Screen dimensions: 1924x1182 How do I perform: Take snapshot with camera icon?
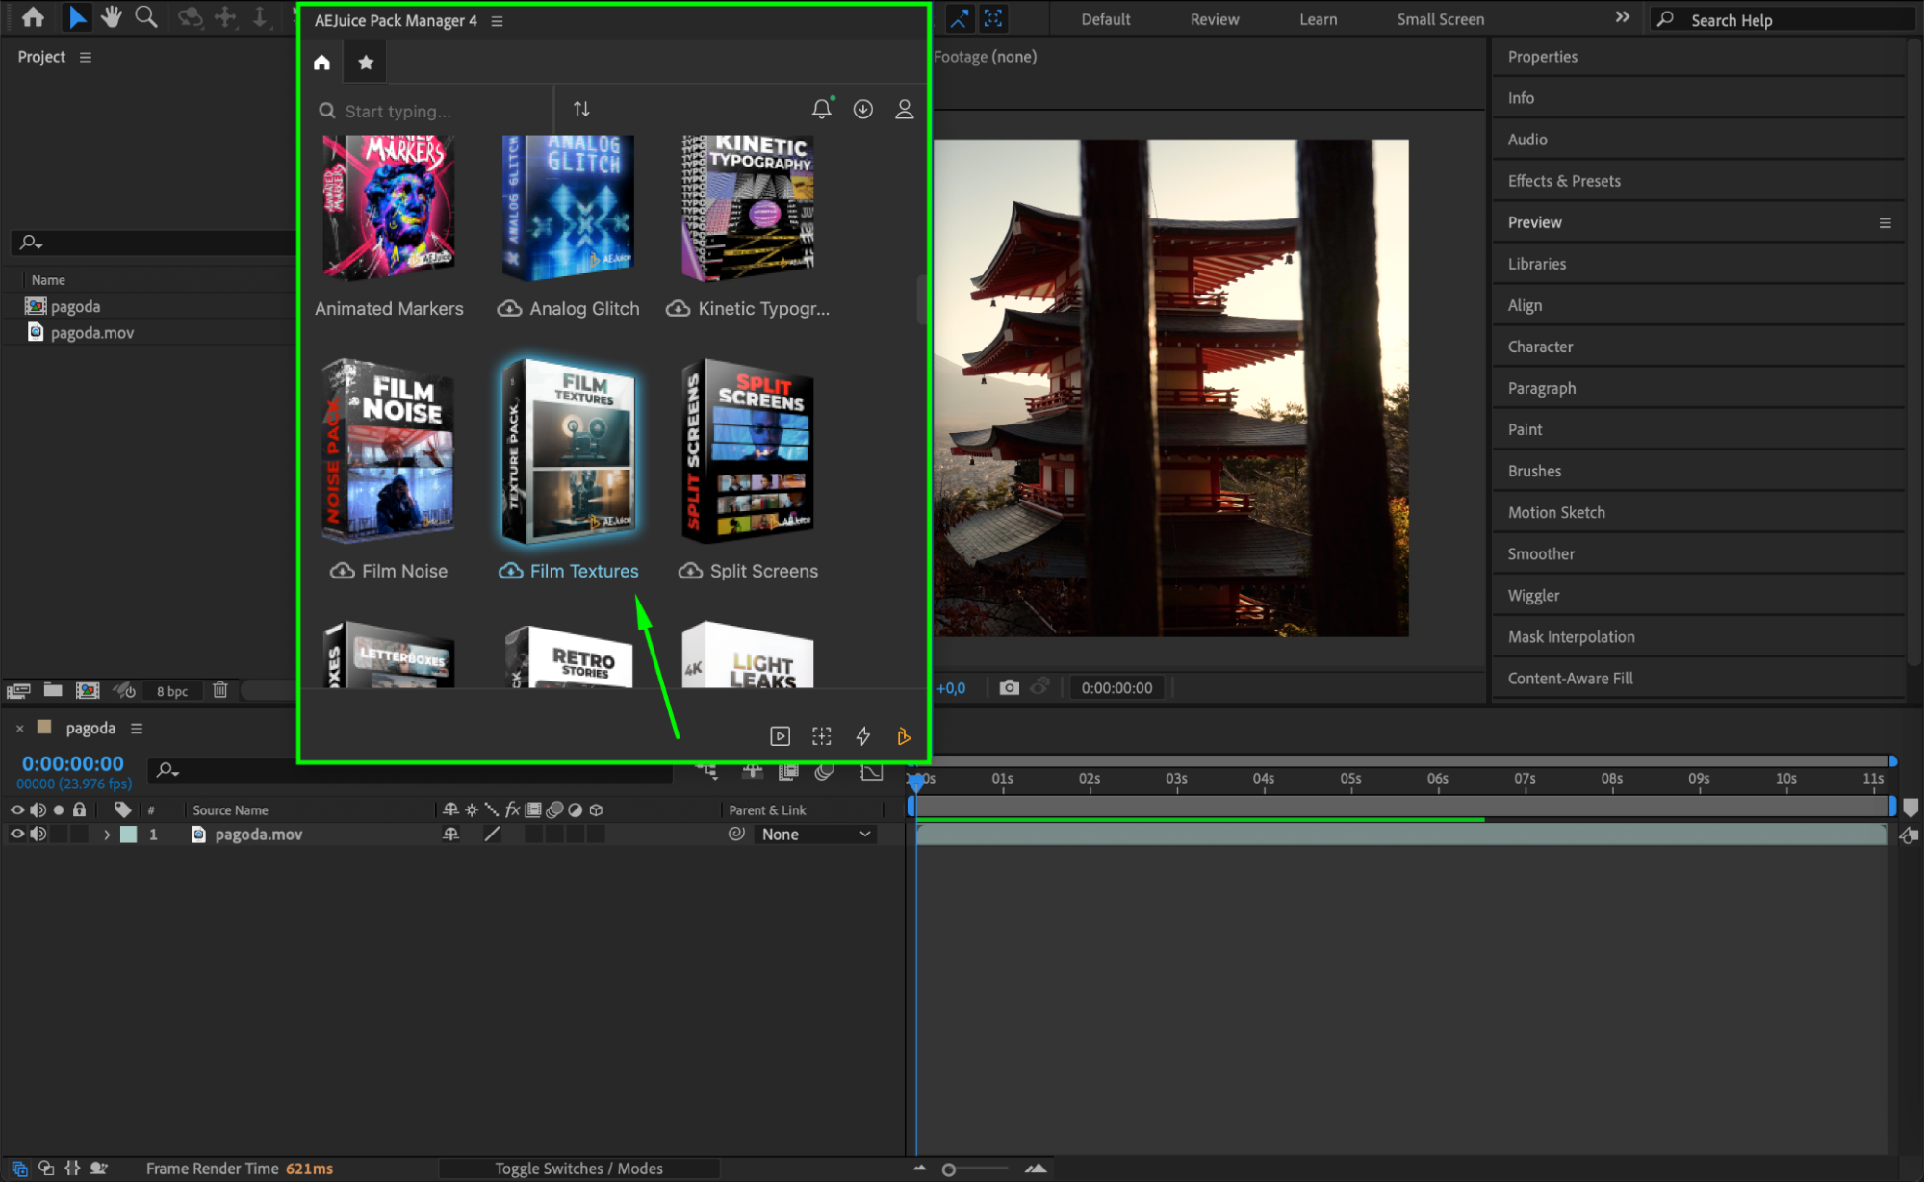[1009, 687]
